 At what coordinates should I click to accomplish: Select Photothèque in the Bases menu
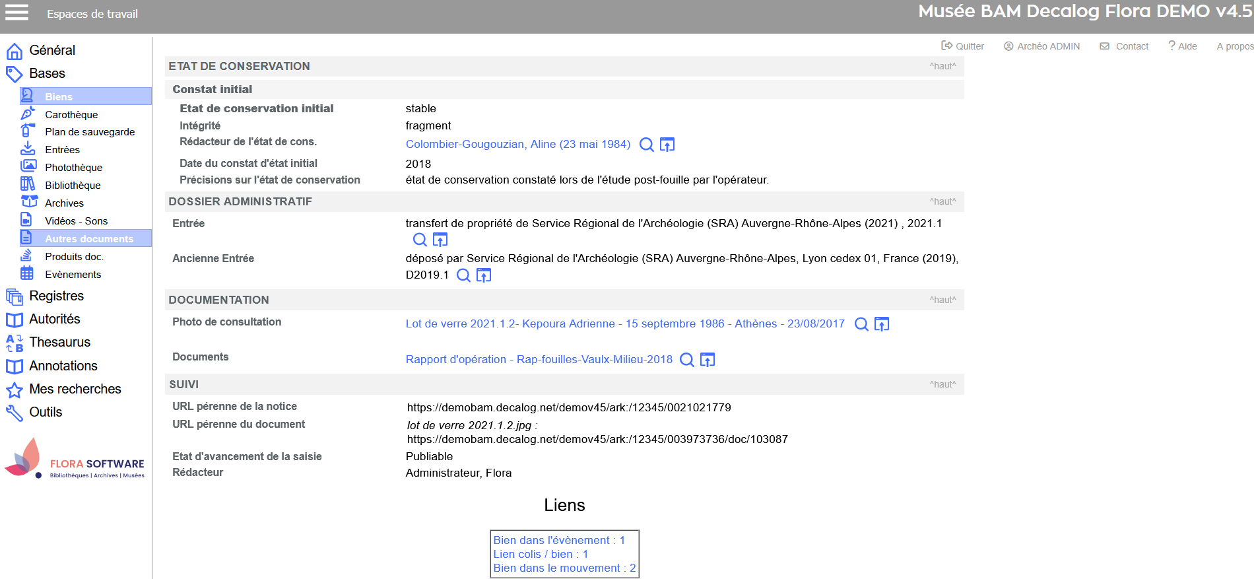[x=73, y=168]
